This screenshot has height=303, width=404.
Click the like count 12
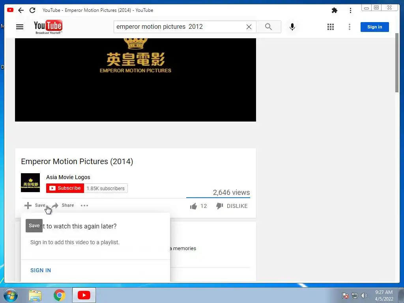tap(204, 206)
